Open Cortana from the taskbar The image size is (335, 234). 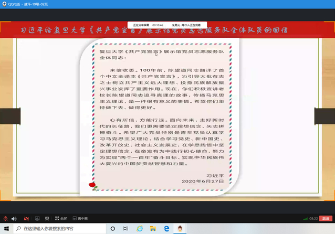[113, 229]
